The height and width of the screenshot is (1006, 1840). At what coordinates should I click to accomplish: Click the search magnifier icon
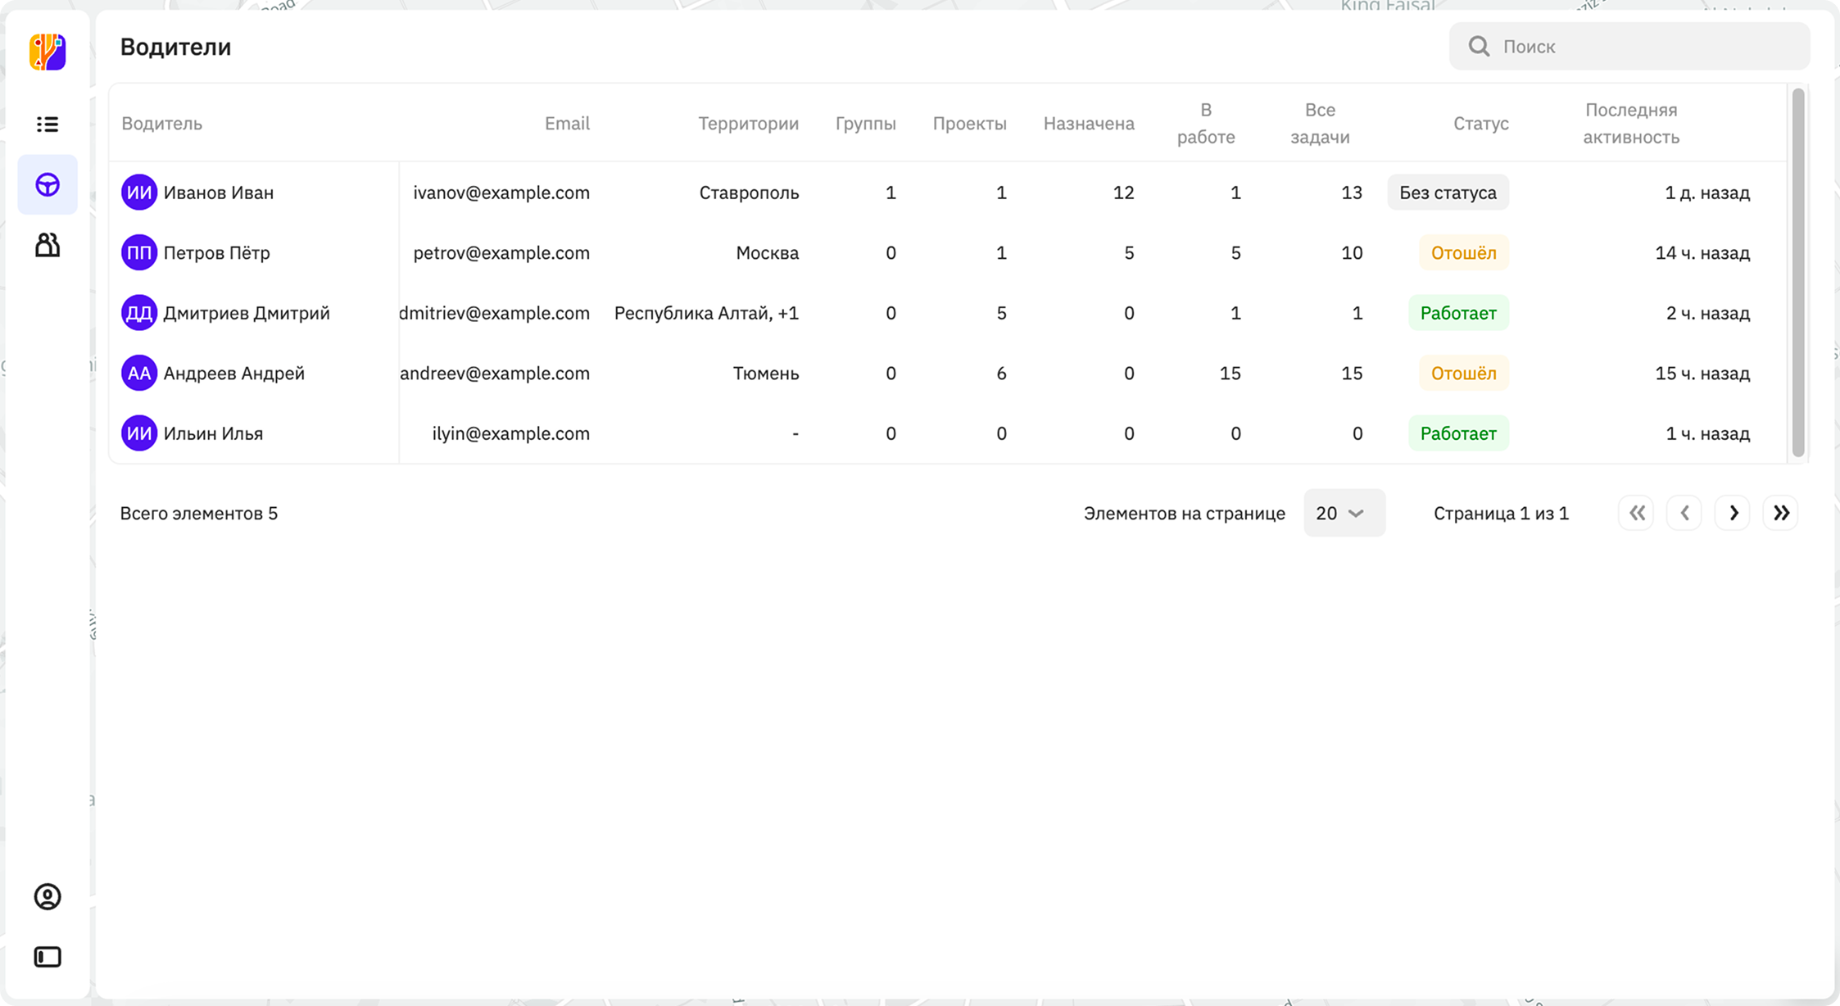click(1479, 46)
